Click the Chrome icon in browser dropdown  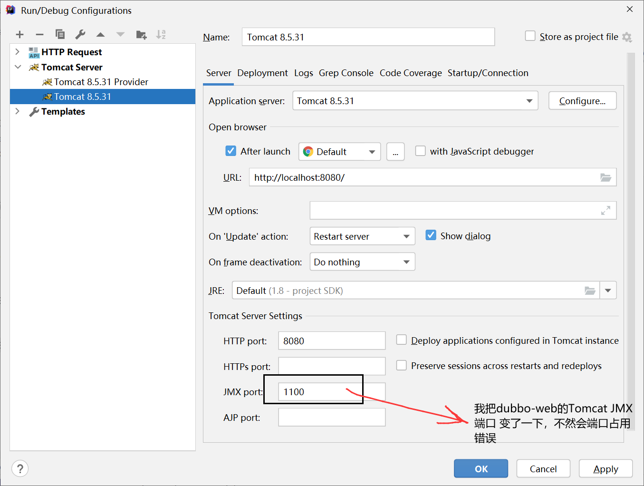pyautogui.click(x=308, y=152)
